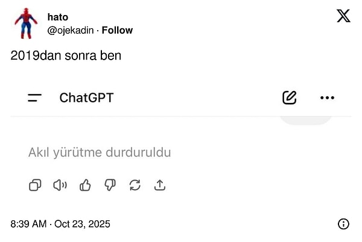This screenshot has height=242, width=362.
Task: Regenerate the ChatGPT response
Action: click(135, 185)
